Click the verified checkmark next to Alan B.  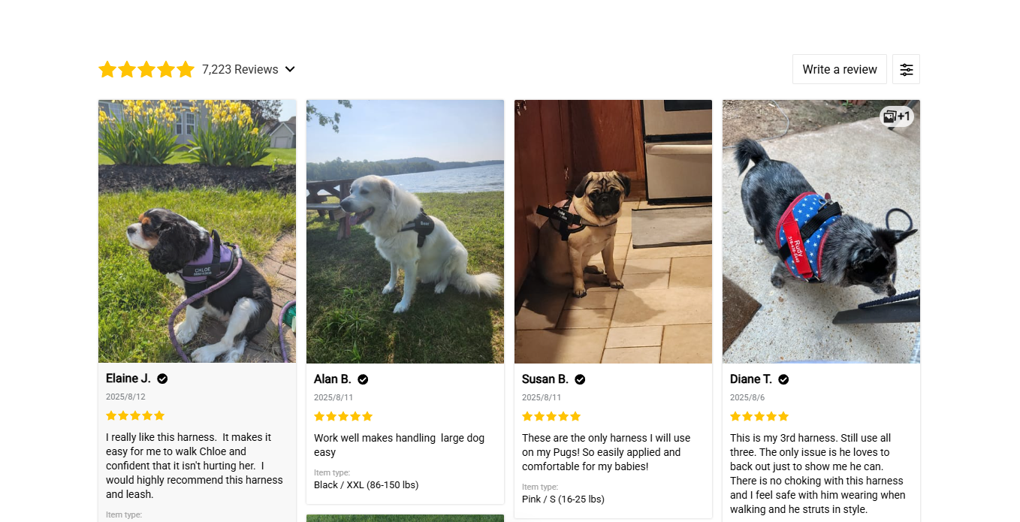click(x=363, y=379)
